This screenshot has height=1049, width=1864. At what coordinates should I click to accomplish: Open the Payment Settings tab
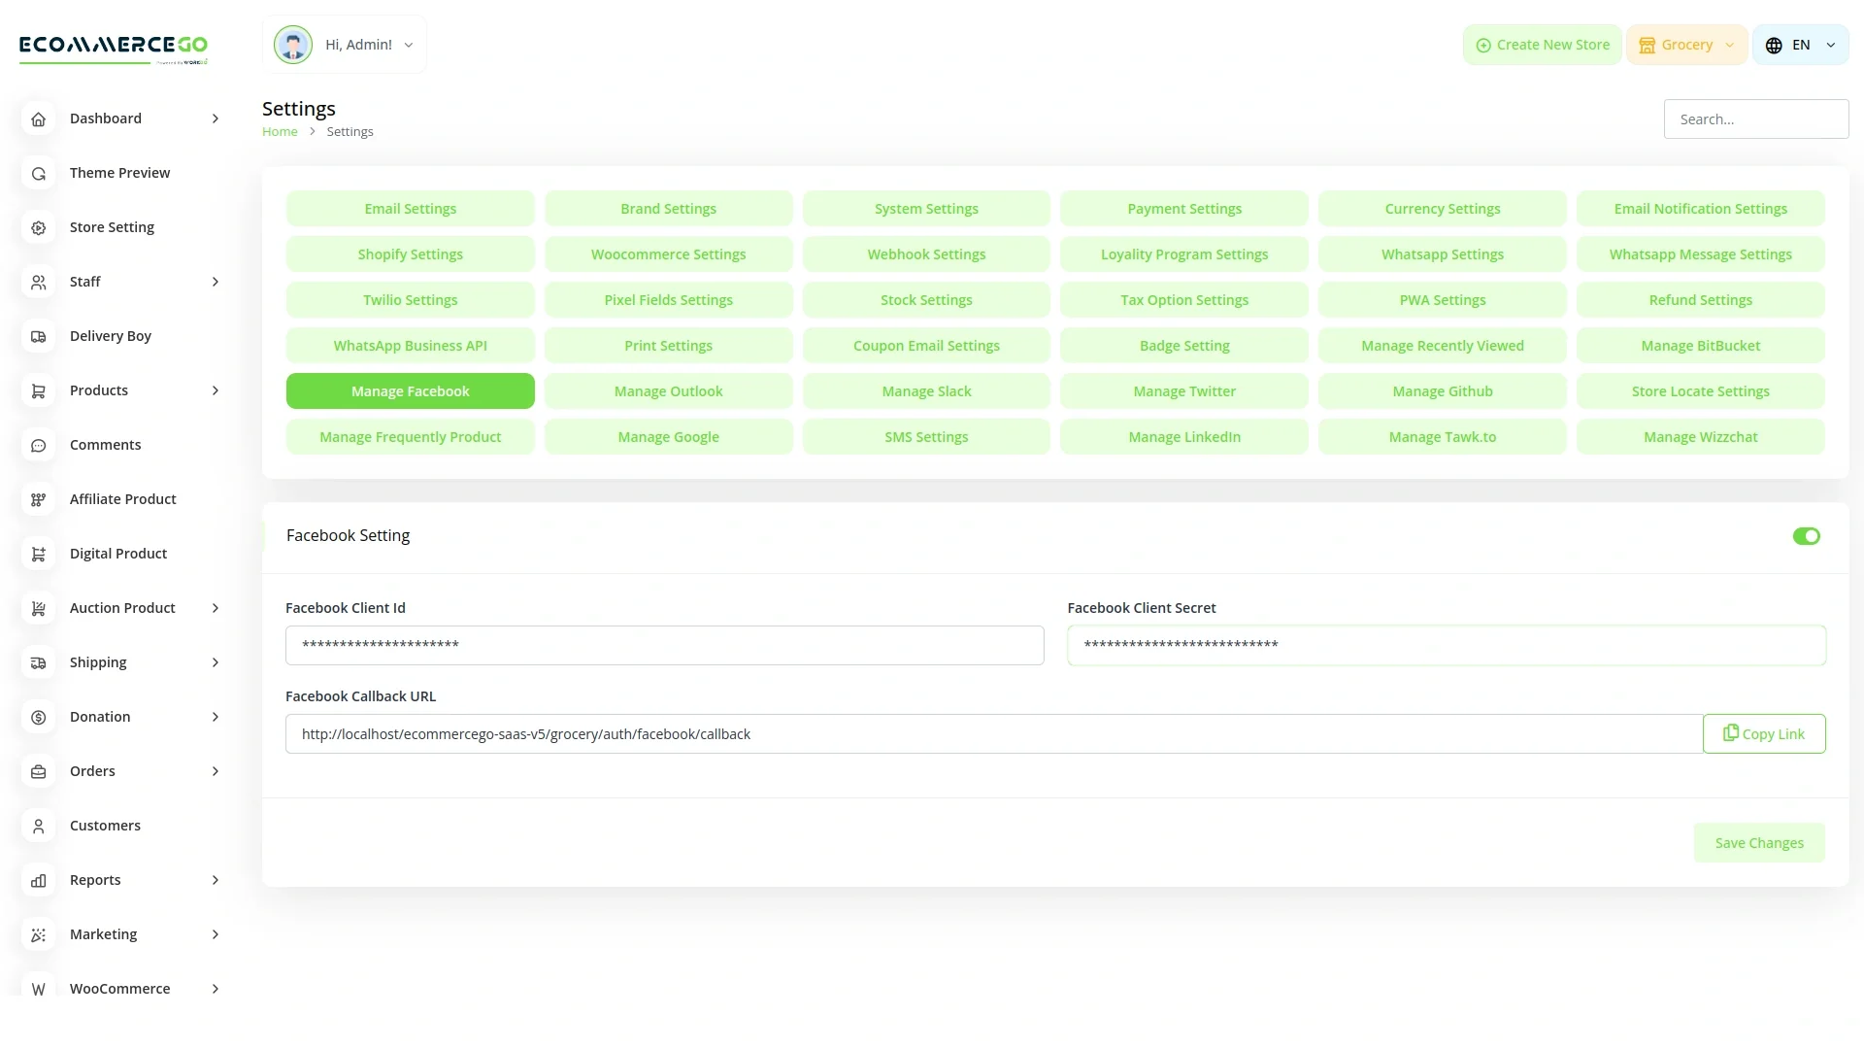click(x=1183, y=209)
